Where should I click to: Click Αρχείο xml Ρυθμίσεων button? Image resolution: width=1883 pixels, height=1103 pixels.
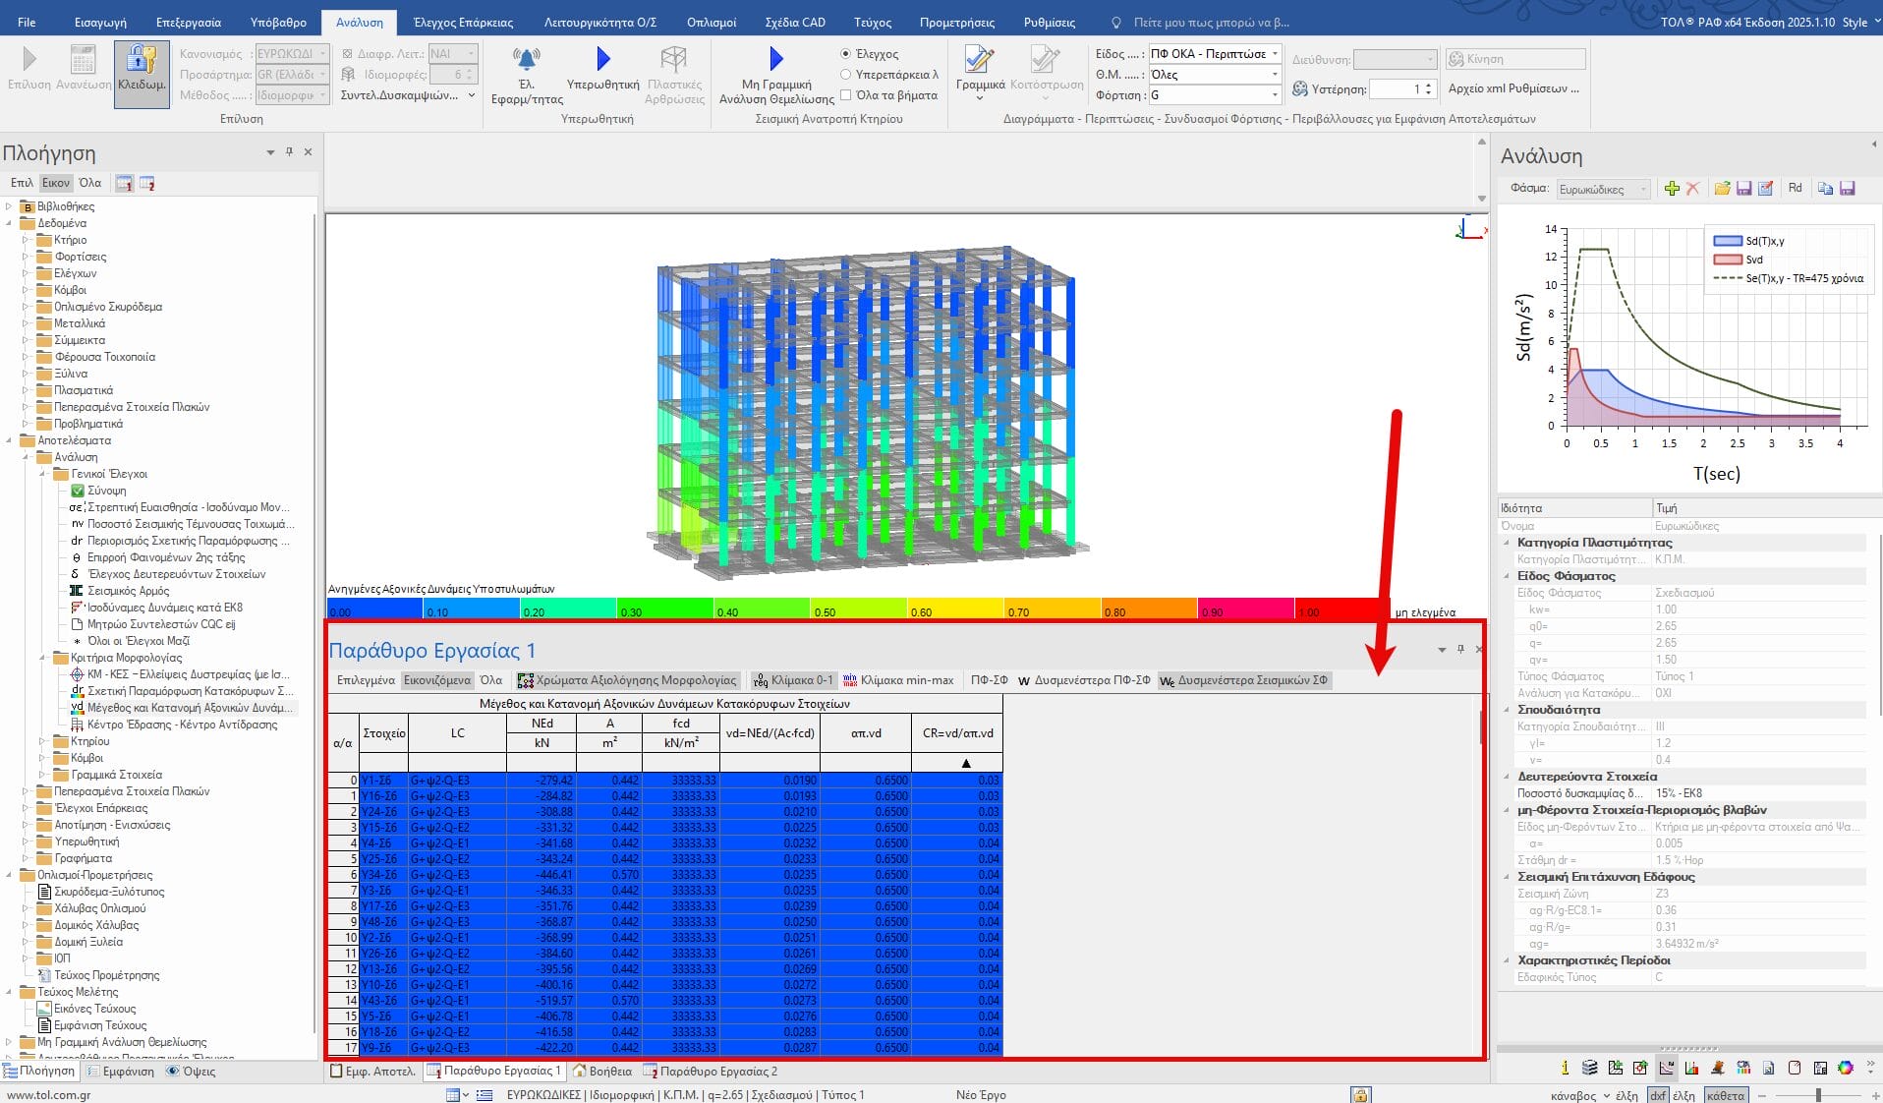pyautogui.click(x=1513, y=88)
